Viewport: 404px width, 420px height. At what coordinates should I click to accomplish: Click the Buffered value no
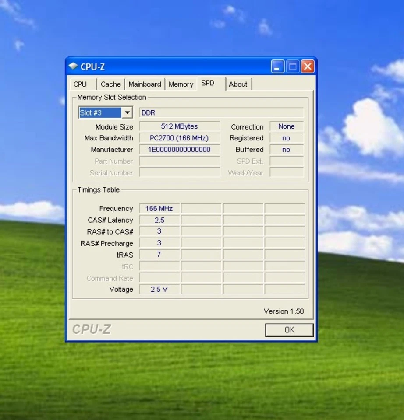[287, 150]
